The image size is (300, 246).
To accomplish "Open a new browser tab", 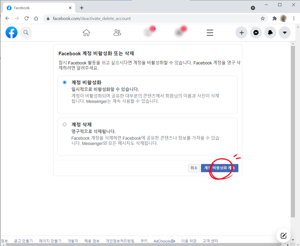I will point(82,8).
